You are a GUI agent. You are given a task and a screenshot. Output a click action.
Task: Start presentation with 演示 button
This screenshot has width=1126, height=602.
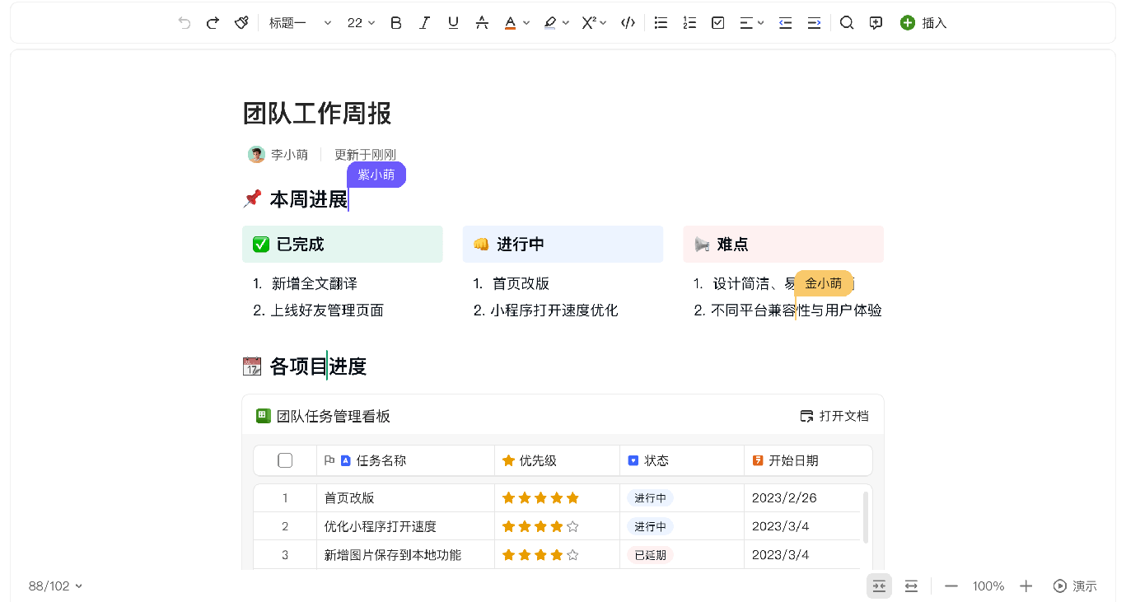[1075, 586]
